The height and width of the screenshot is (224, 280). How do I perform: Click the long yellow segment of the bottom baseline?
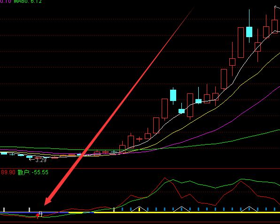pos(187,213)
